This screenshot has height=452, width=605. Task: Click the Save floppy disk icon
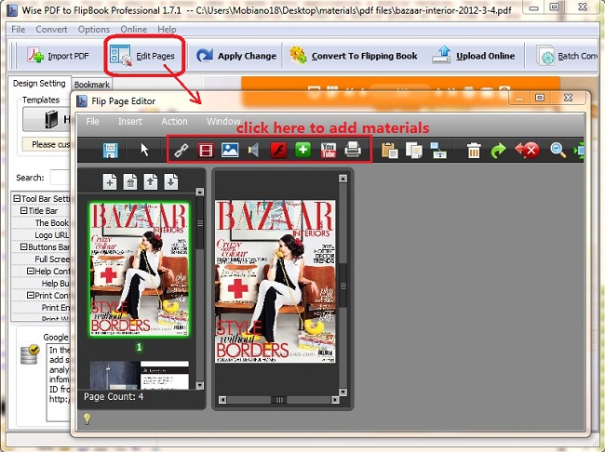coord(111,150)
